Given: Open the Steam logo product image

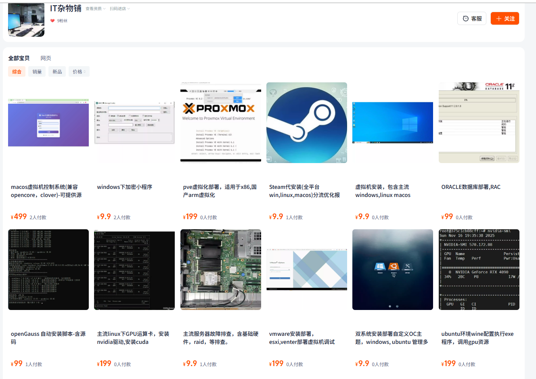Looking at the screenshot, I should click(x=307, y=123).
